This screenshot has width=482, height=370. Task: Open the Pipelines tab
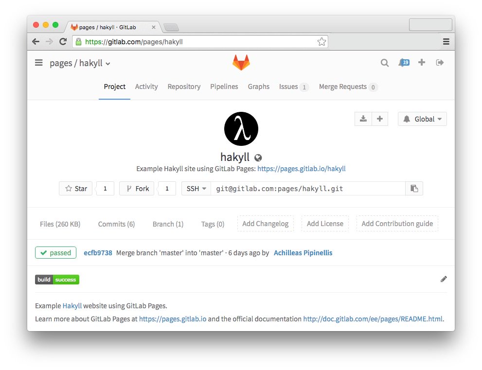point(224,87)
